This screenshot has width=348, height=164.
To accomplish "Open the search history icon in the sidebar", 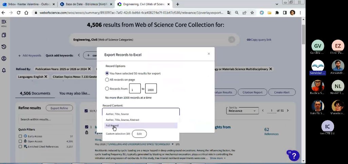I will [4, 47].
